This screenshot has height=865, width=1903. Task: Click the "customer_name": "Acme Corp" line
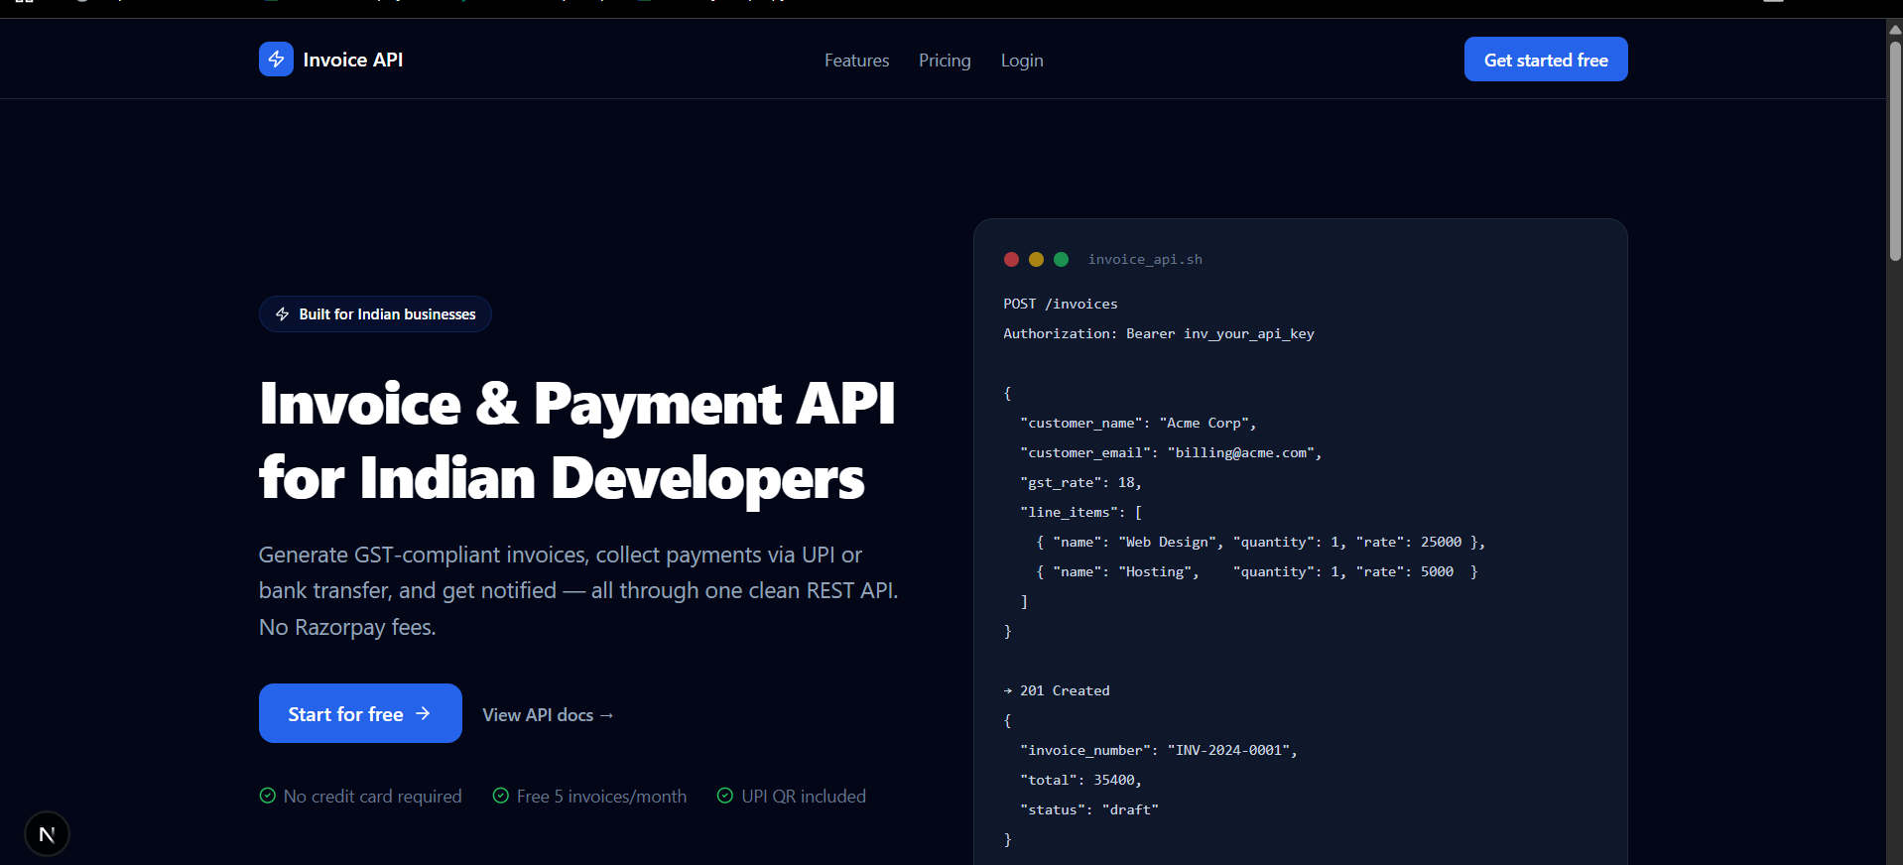[1138, 423]
